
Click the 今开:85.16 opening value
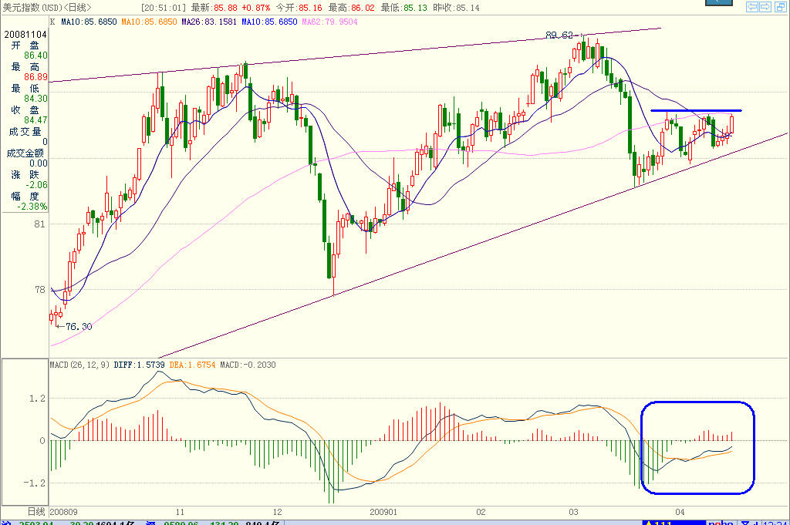pos(299,8)
